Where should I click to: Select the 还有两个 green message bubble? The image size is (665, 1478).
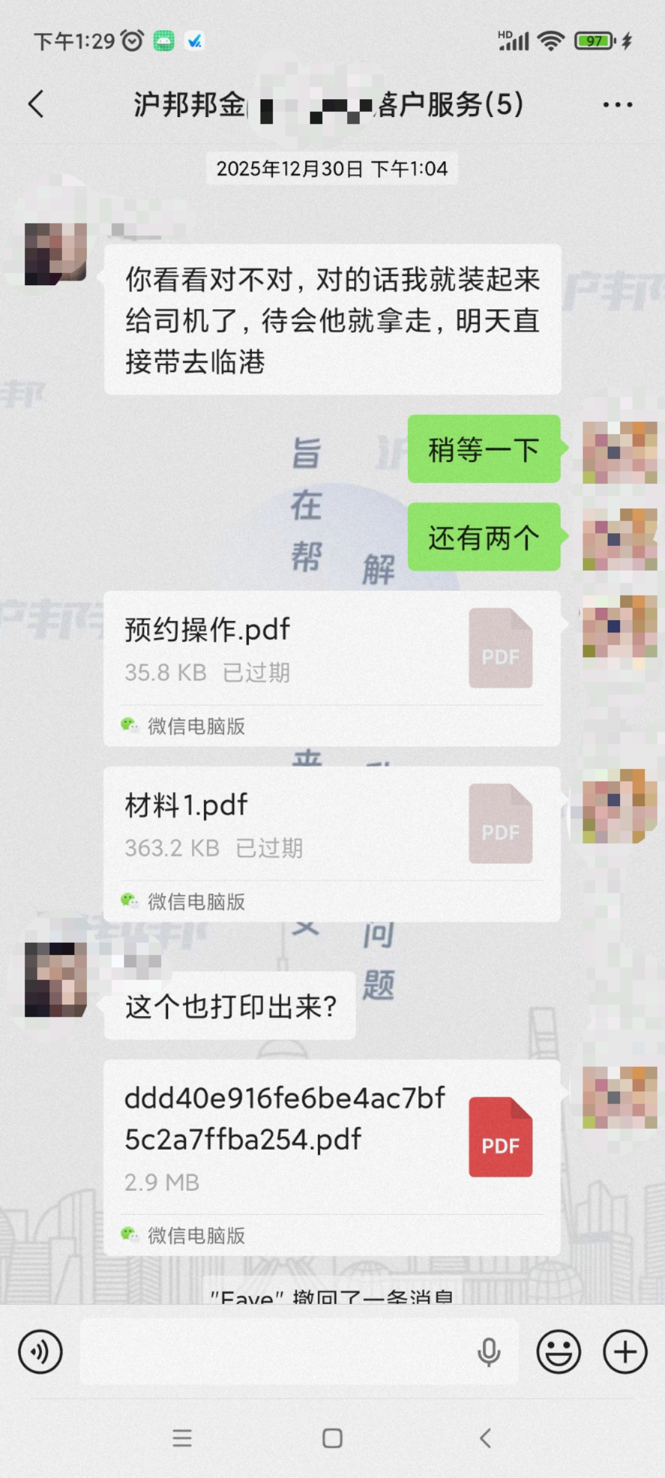(x=484, y=537)
